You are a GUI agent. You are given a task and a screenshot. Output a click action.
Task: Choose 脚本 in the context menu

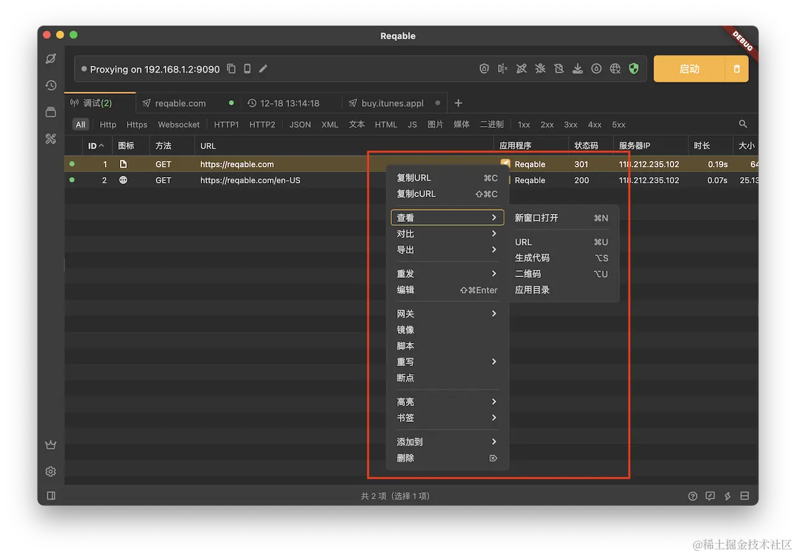447,346
